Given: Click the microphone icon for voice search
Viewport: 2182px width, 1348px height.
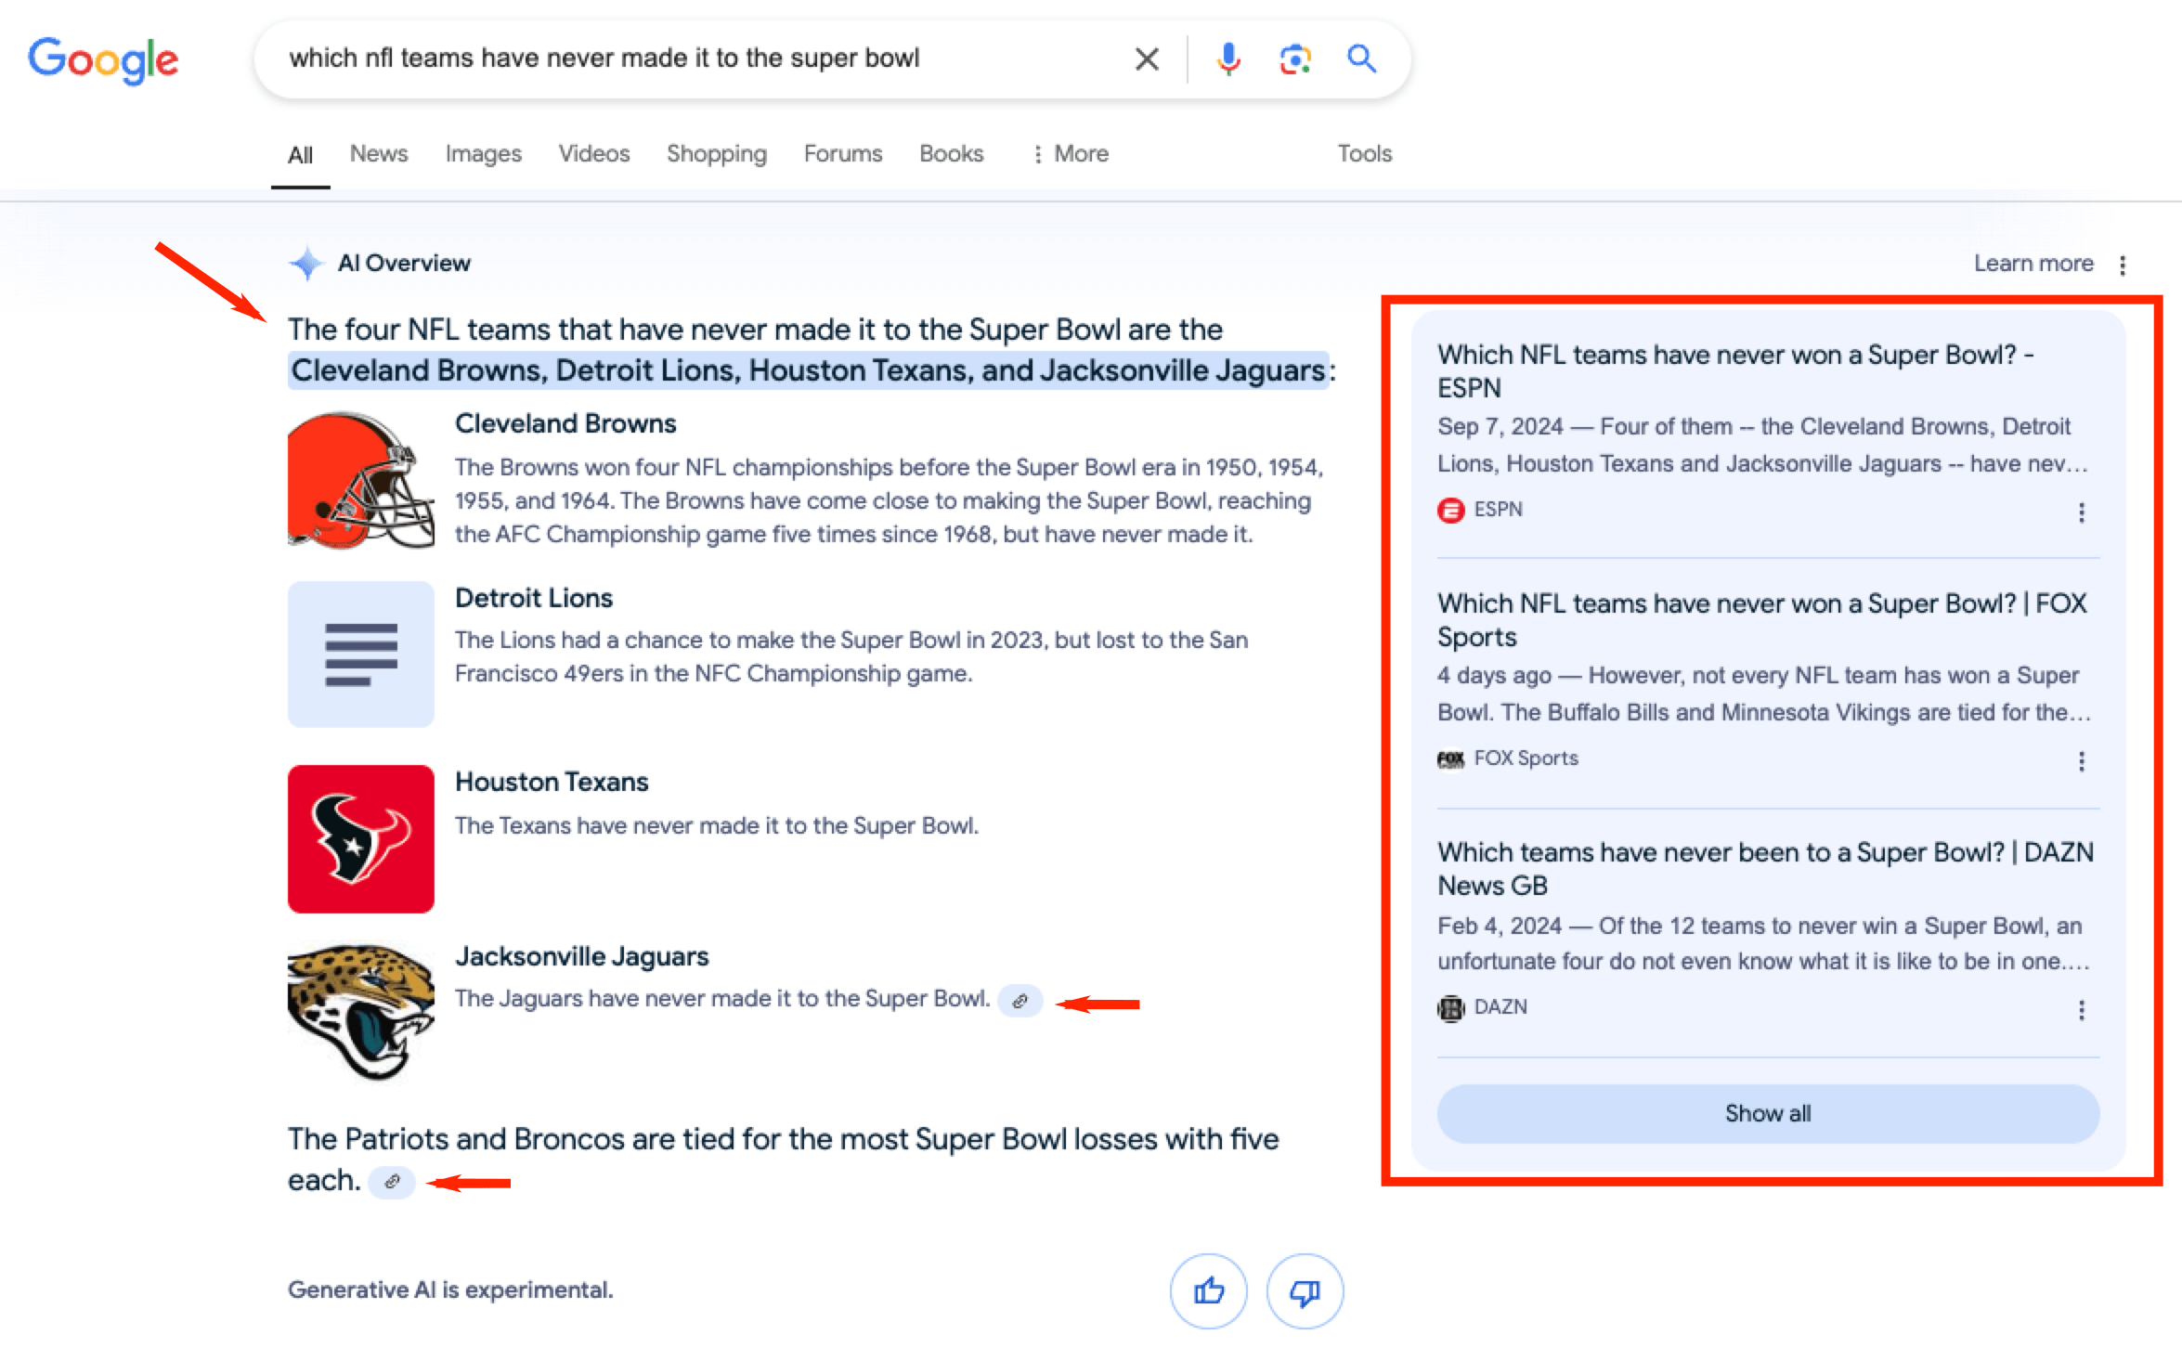Looking at the screenshot, I should pyautogui.click(x=1227, y=58).
